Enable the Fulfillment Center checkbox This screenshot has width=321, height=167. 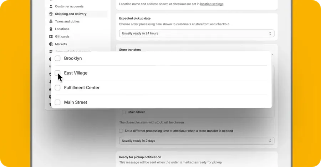pos(57,88)
